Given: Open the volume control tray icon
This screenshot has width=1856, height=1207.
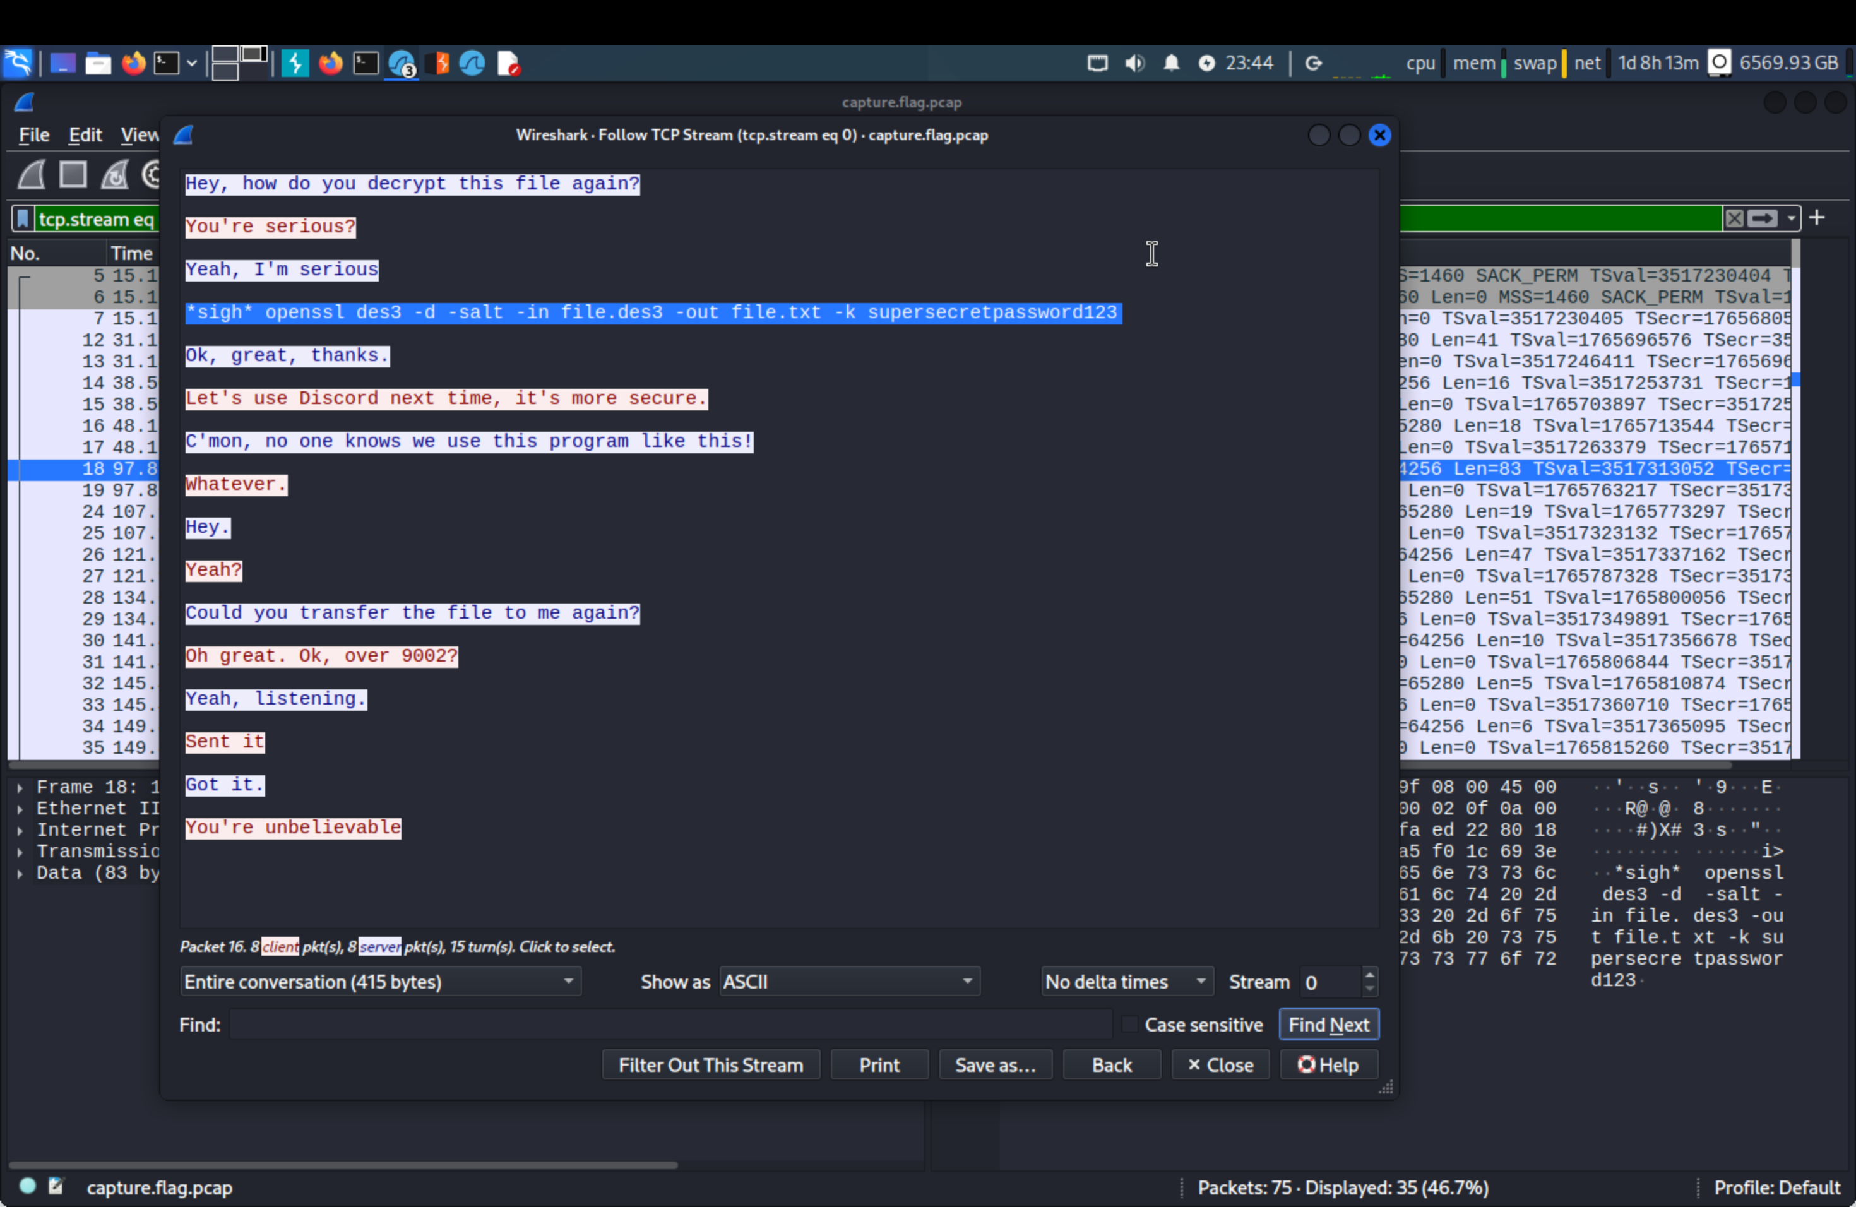Looking at the screenshot, I should pyautogui.click(x=1134, y=63).
